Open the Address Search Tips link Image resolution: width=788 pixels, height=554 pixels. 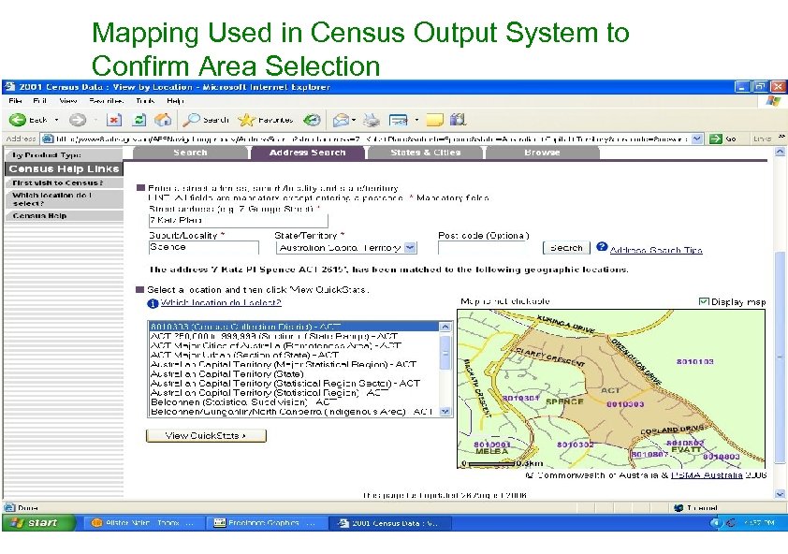coord(656,250)
